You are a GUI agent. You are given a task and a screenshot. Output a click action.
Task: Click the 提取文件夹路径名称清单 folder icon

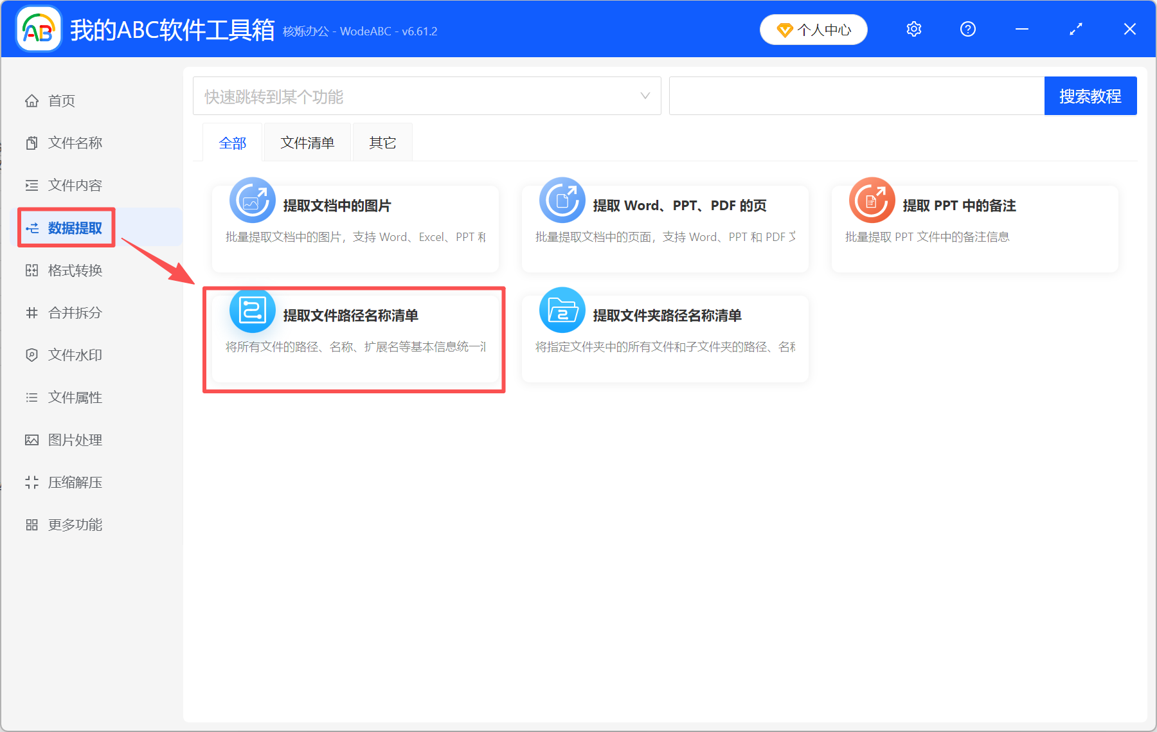(x=562, y=310)
